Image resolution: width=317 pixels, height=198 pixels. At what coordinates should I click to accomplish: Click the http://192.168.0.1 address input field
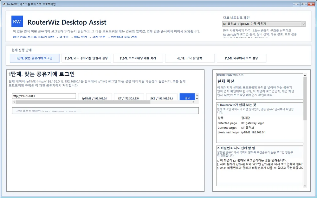click(44, 96)
